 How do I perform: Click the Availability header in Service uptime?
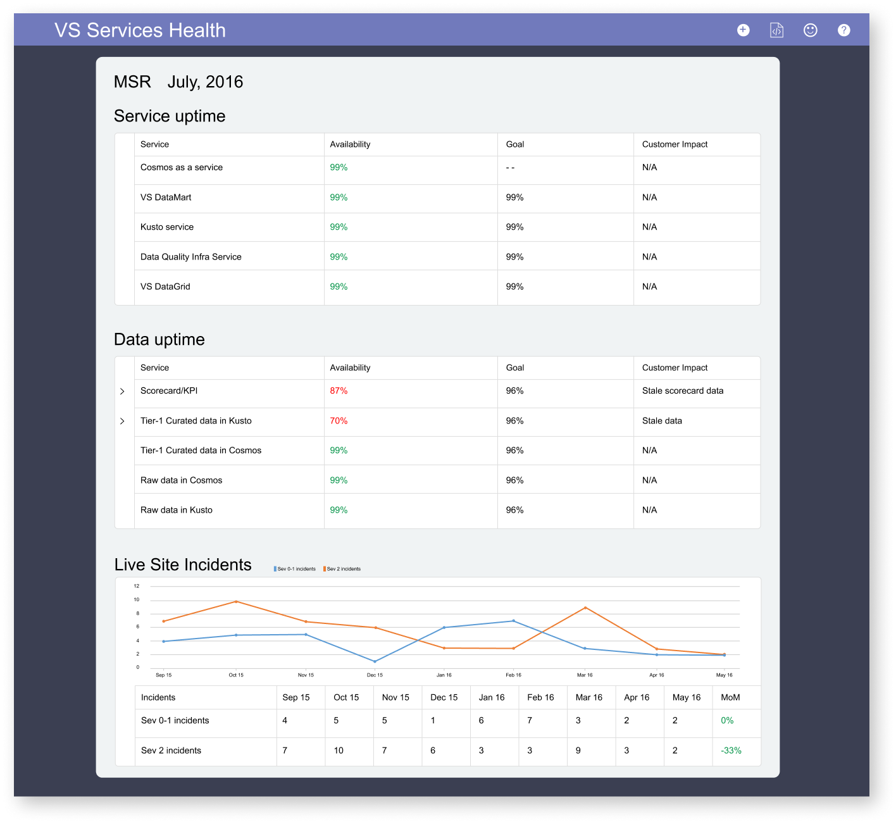coord(350,144)
